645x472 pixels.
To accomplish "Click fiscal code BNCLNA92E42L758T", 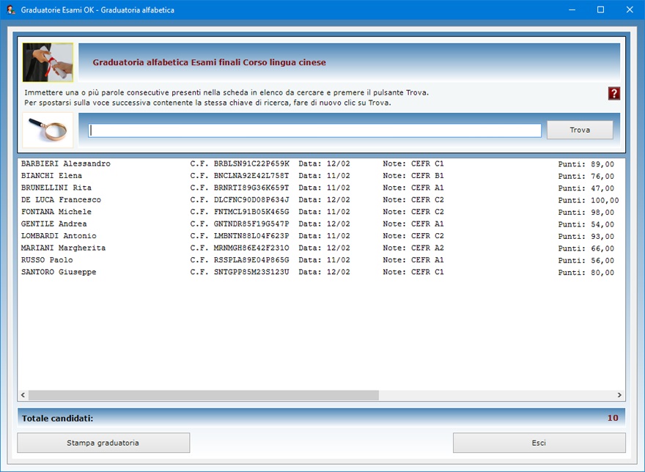I will [251, 176].
